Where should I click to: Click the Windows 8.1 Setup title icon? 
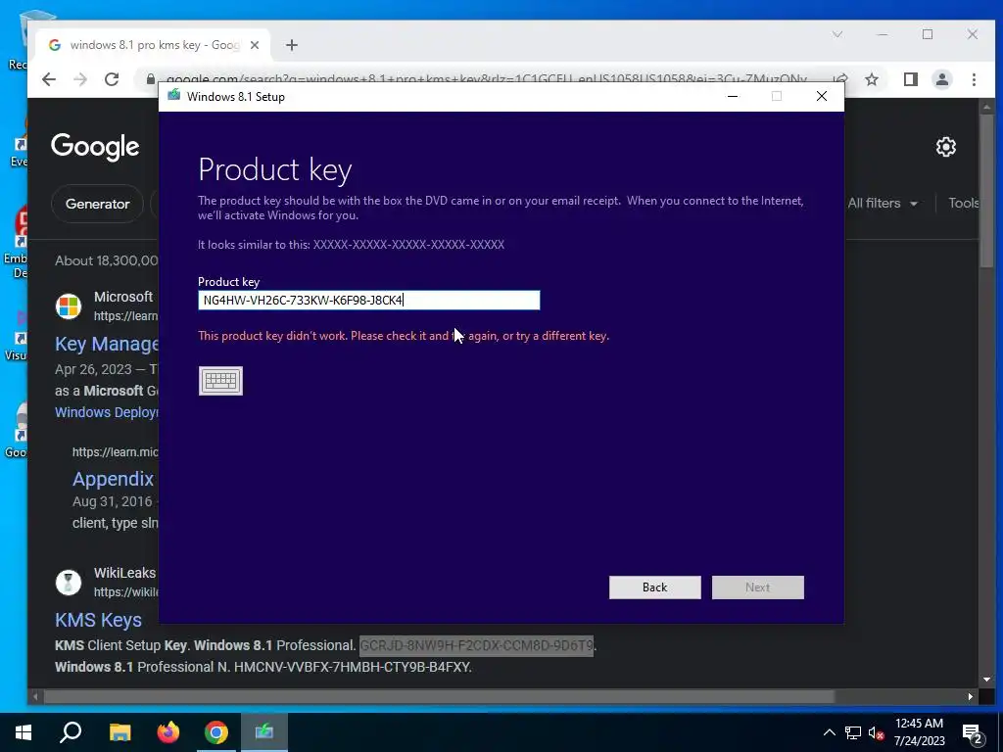(174, 96)
